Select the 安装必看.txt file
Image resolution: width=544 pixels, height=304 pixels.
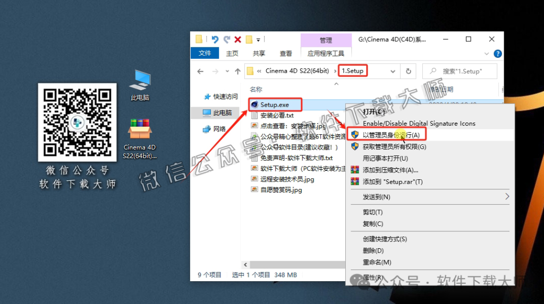click(277, 116)
